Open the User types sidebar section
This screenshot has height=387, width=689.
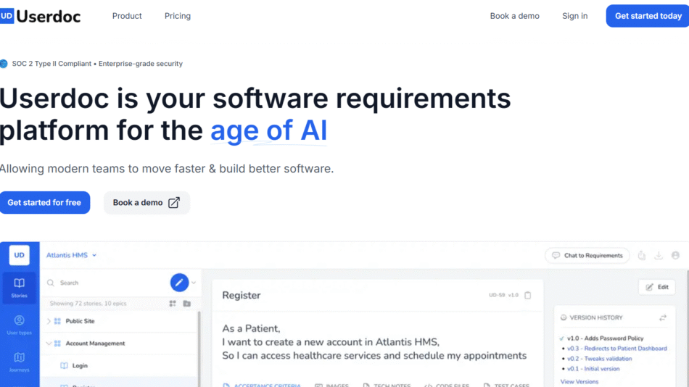(20, 324)
